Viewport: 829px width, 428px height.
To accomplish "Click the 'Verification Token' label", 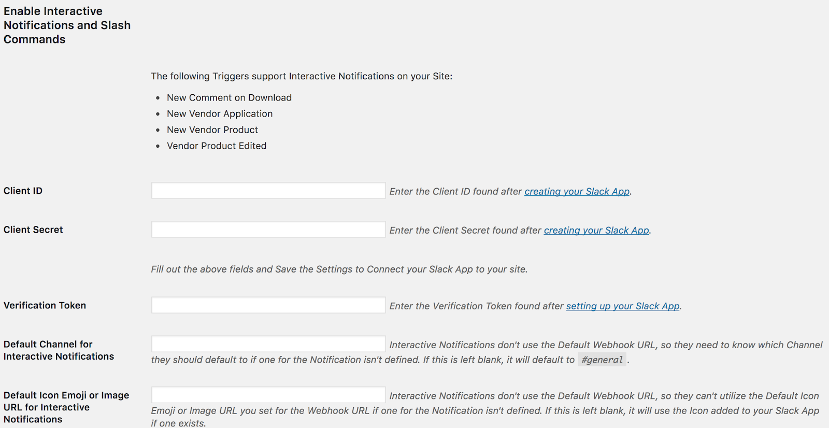I will [x=45, y=306].
